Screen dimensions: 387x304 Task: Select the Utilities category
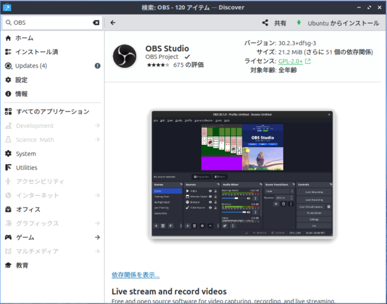point(52,168)
